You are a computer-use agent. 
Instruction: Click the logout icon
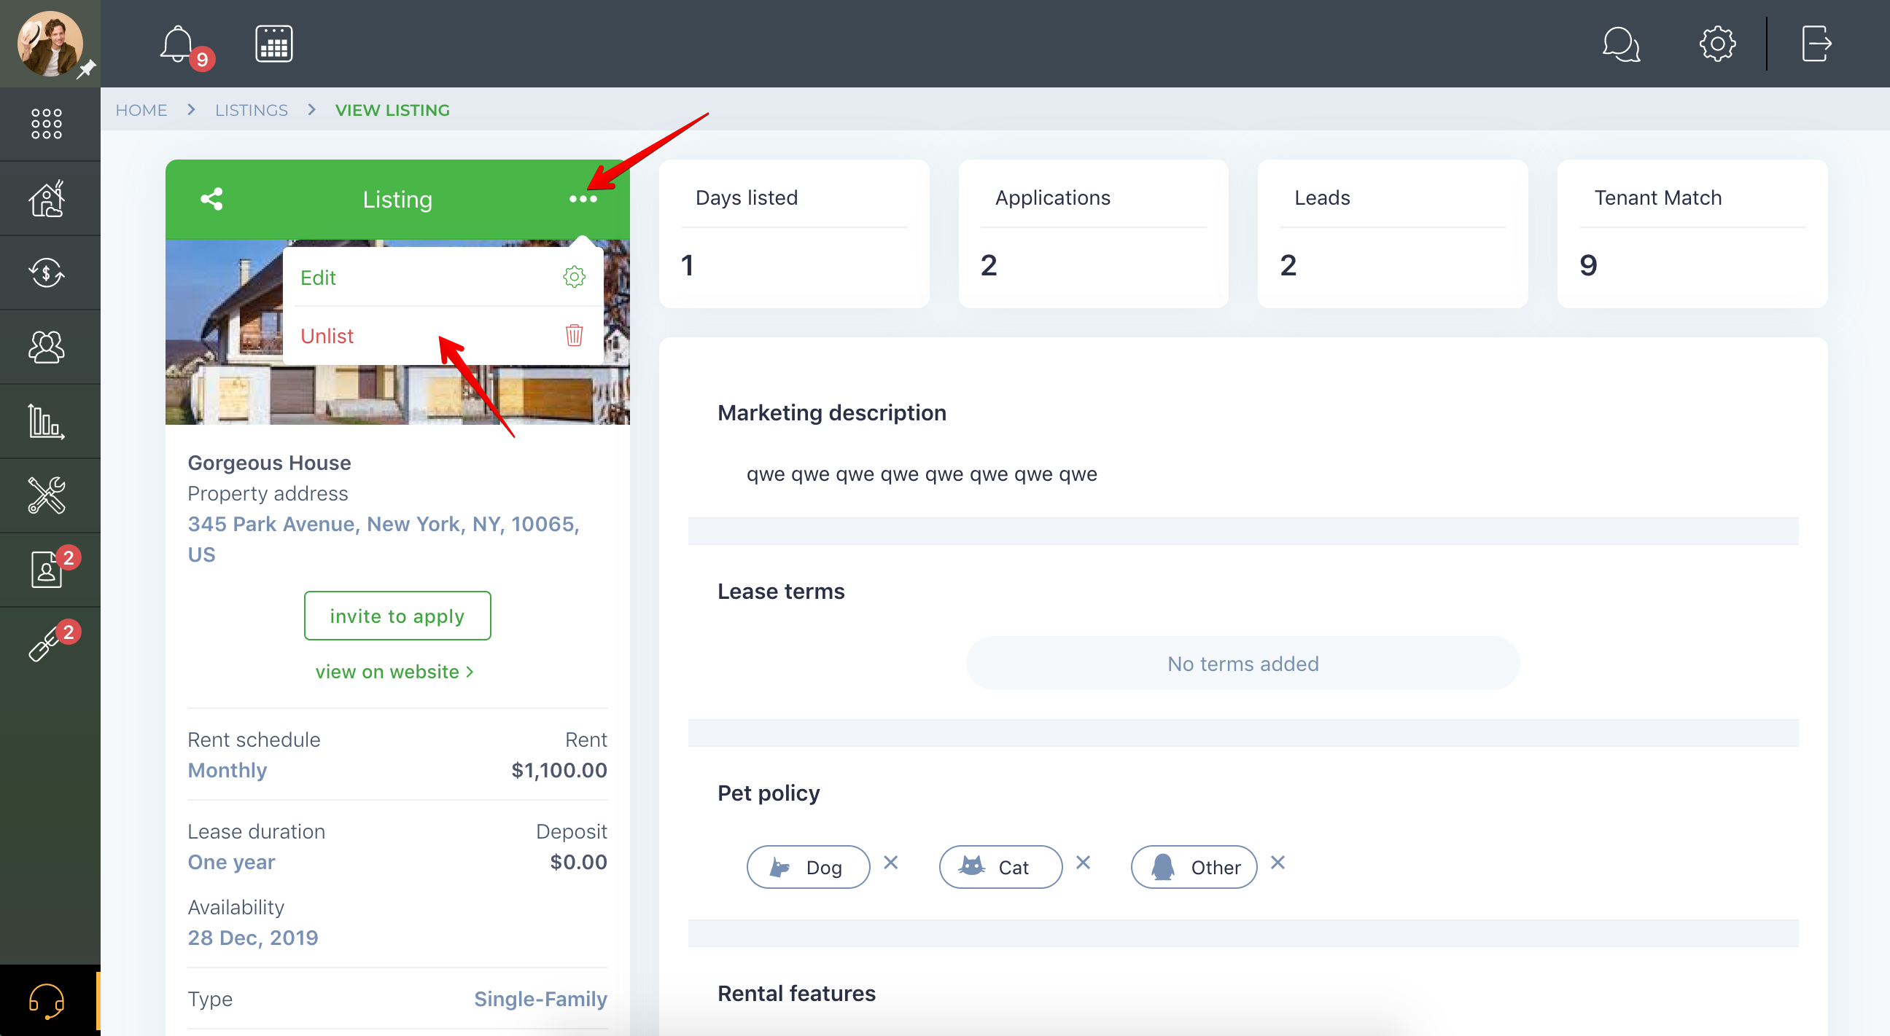[1816, 44]
